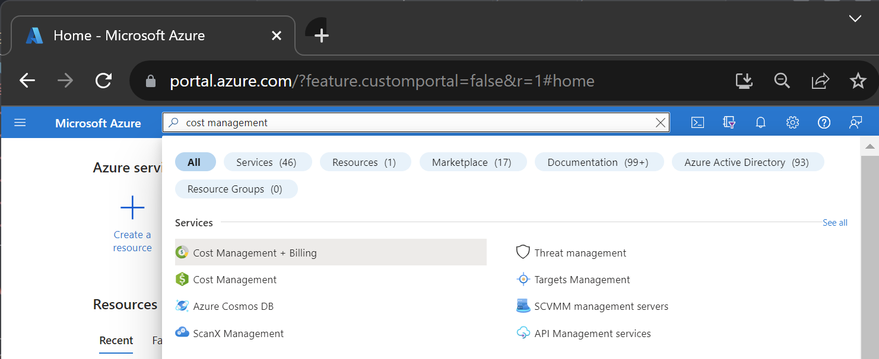Open Cloud Shell from the Azure header
The image size is (879, 359).
tap(698, 123)
